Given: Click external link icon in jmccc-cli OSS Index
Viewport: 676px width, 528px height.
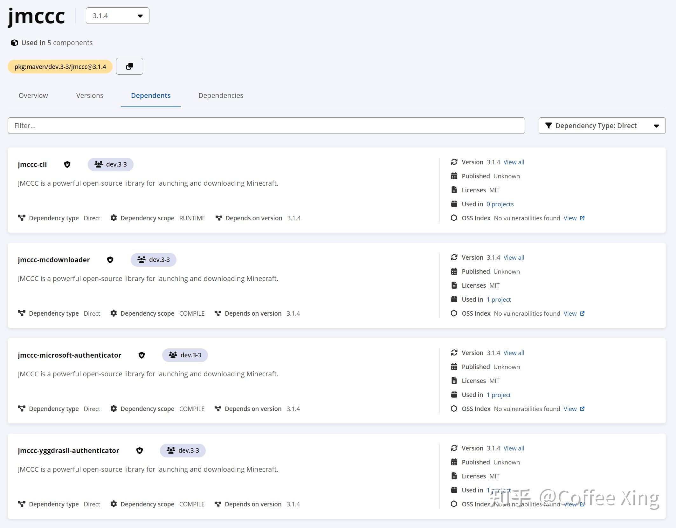Looking at the screenshot, I should click(582, 218).
